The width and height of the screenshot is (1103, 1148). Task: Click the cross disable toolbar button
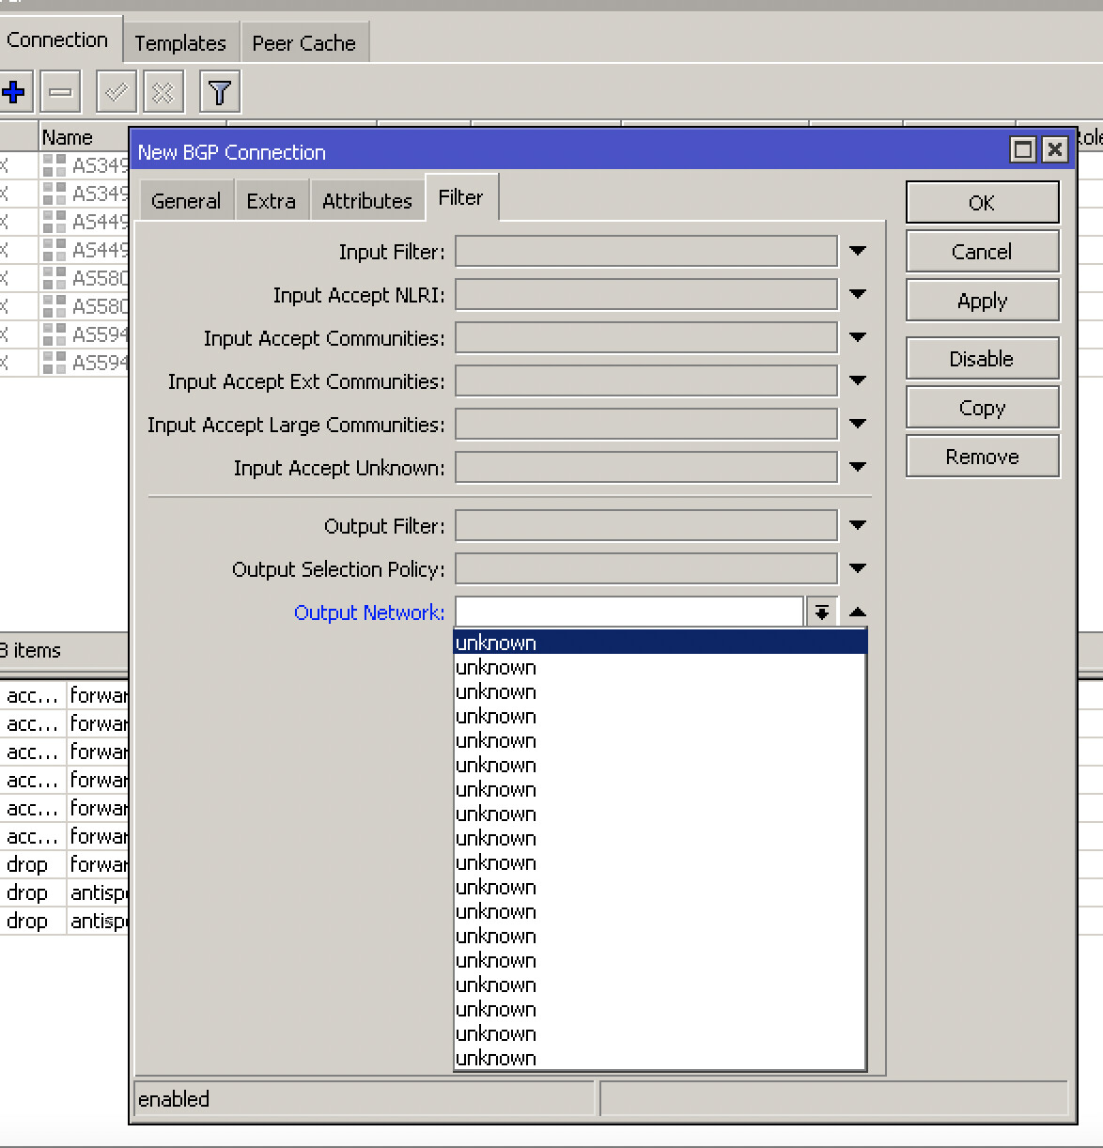pos(163,92)
